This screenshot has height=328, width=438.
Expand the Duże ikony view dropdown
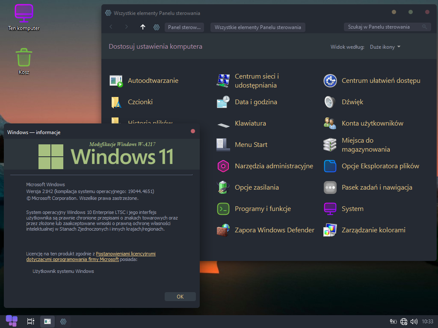[385, 47]
